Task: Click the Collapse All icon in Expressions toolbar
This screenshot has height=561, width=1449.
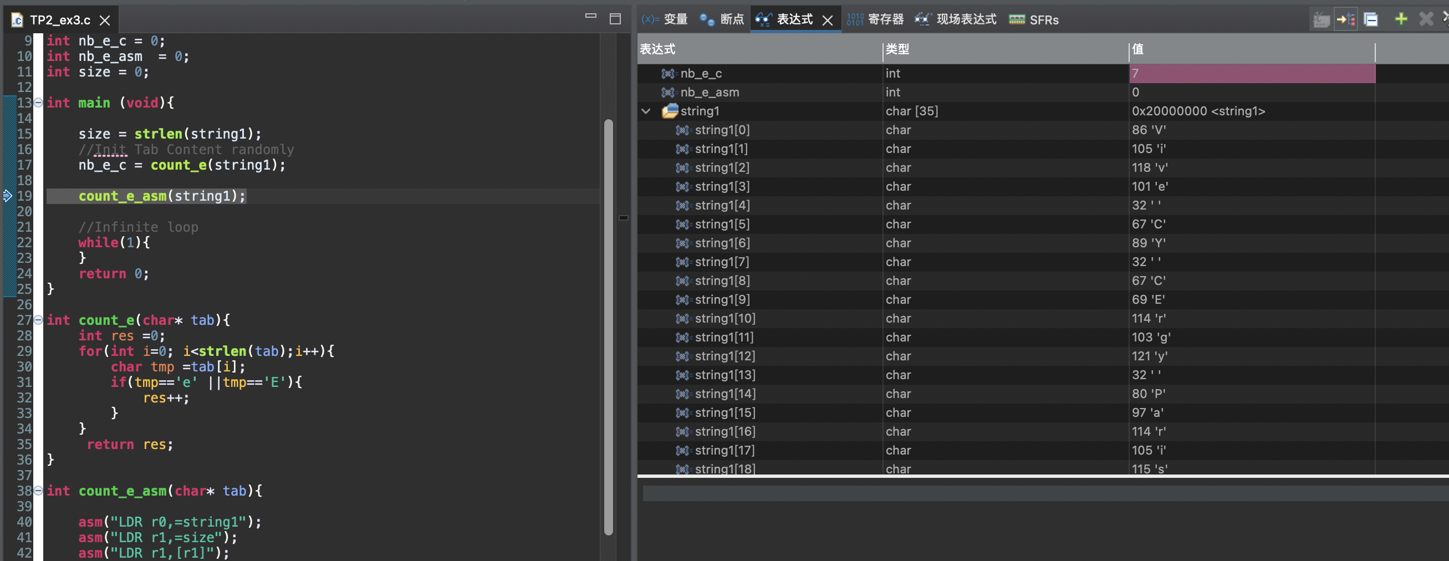Action: [1371, 20]
